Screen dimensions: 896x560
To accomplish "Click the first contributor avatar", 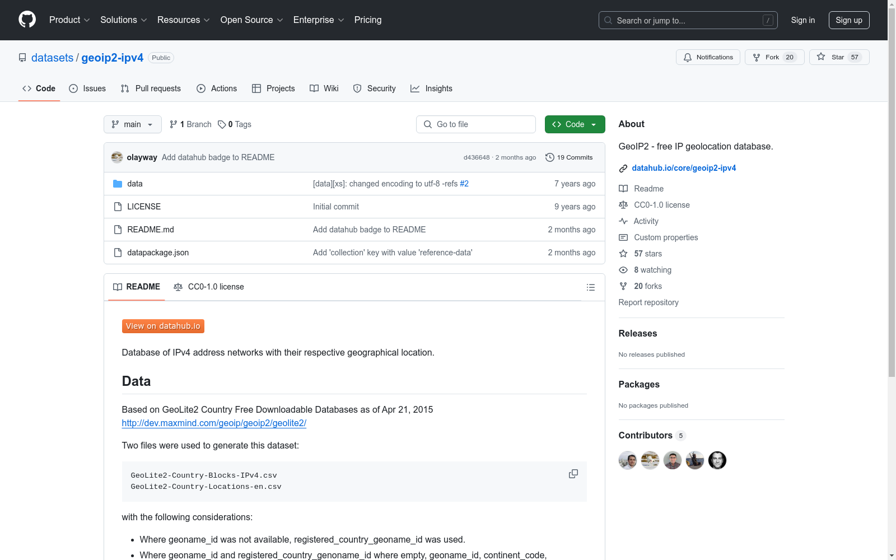I will point(627,460).
